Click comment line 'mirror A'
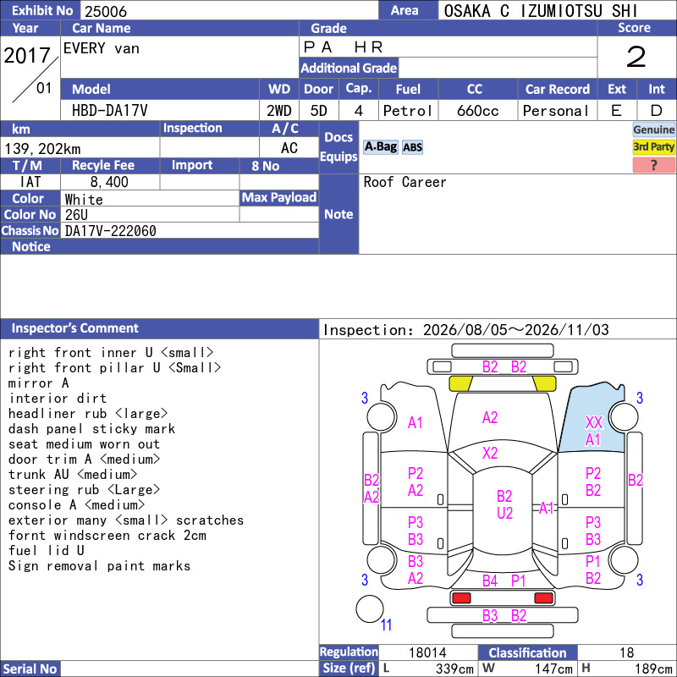The width and height of the screenshot is (677, 677). coord(38,383)
